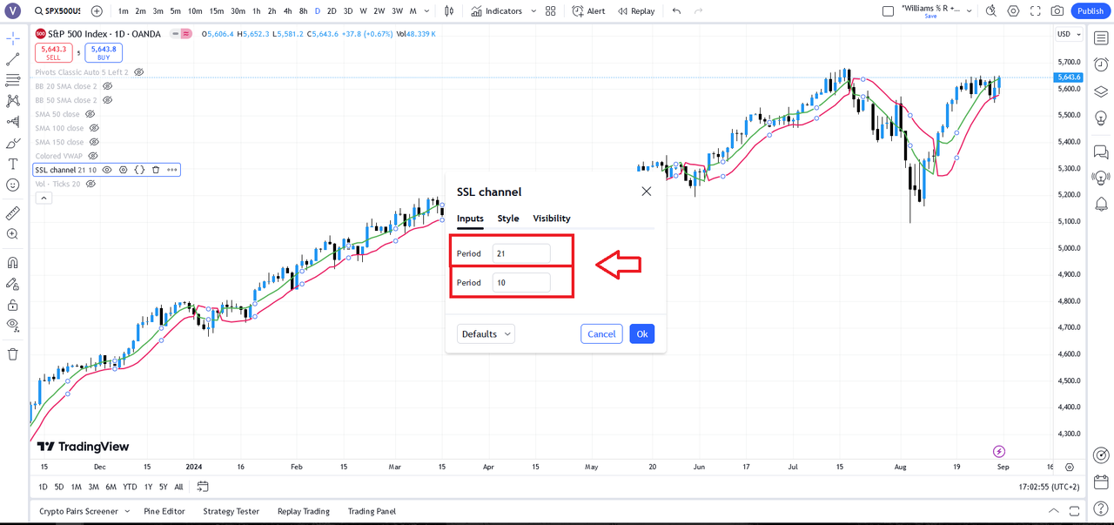
Task: Switch to the Visibility tab
Action: (x=552, y=219)
